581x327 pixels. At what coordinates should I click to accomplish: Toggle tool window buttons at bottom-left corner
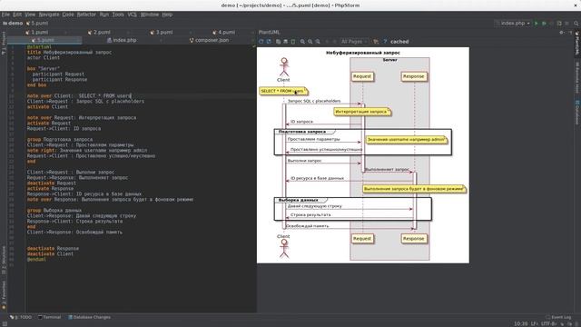point(5,324)
